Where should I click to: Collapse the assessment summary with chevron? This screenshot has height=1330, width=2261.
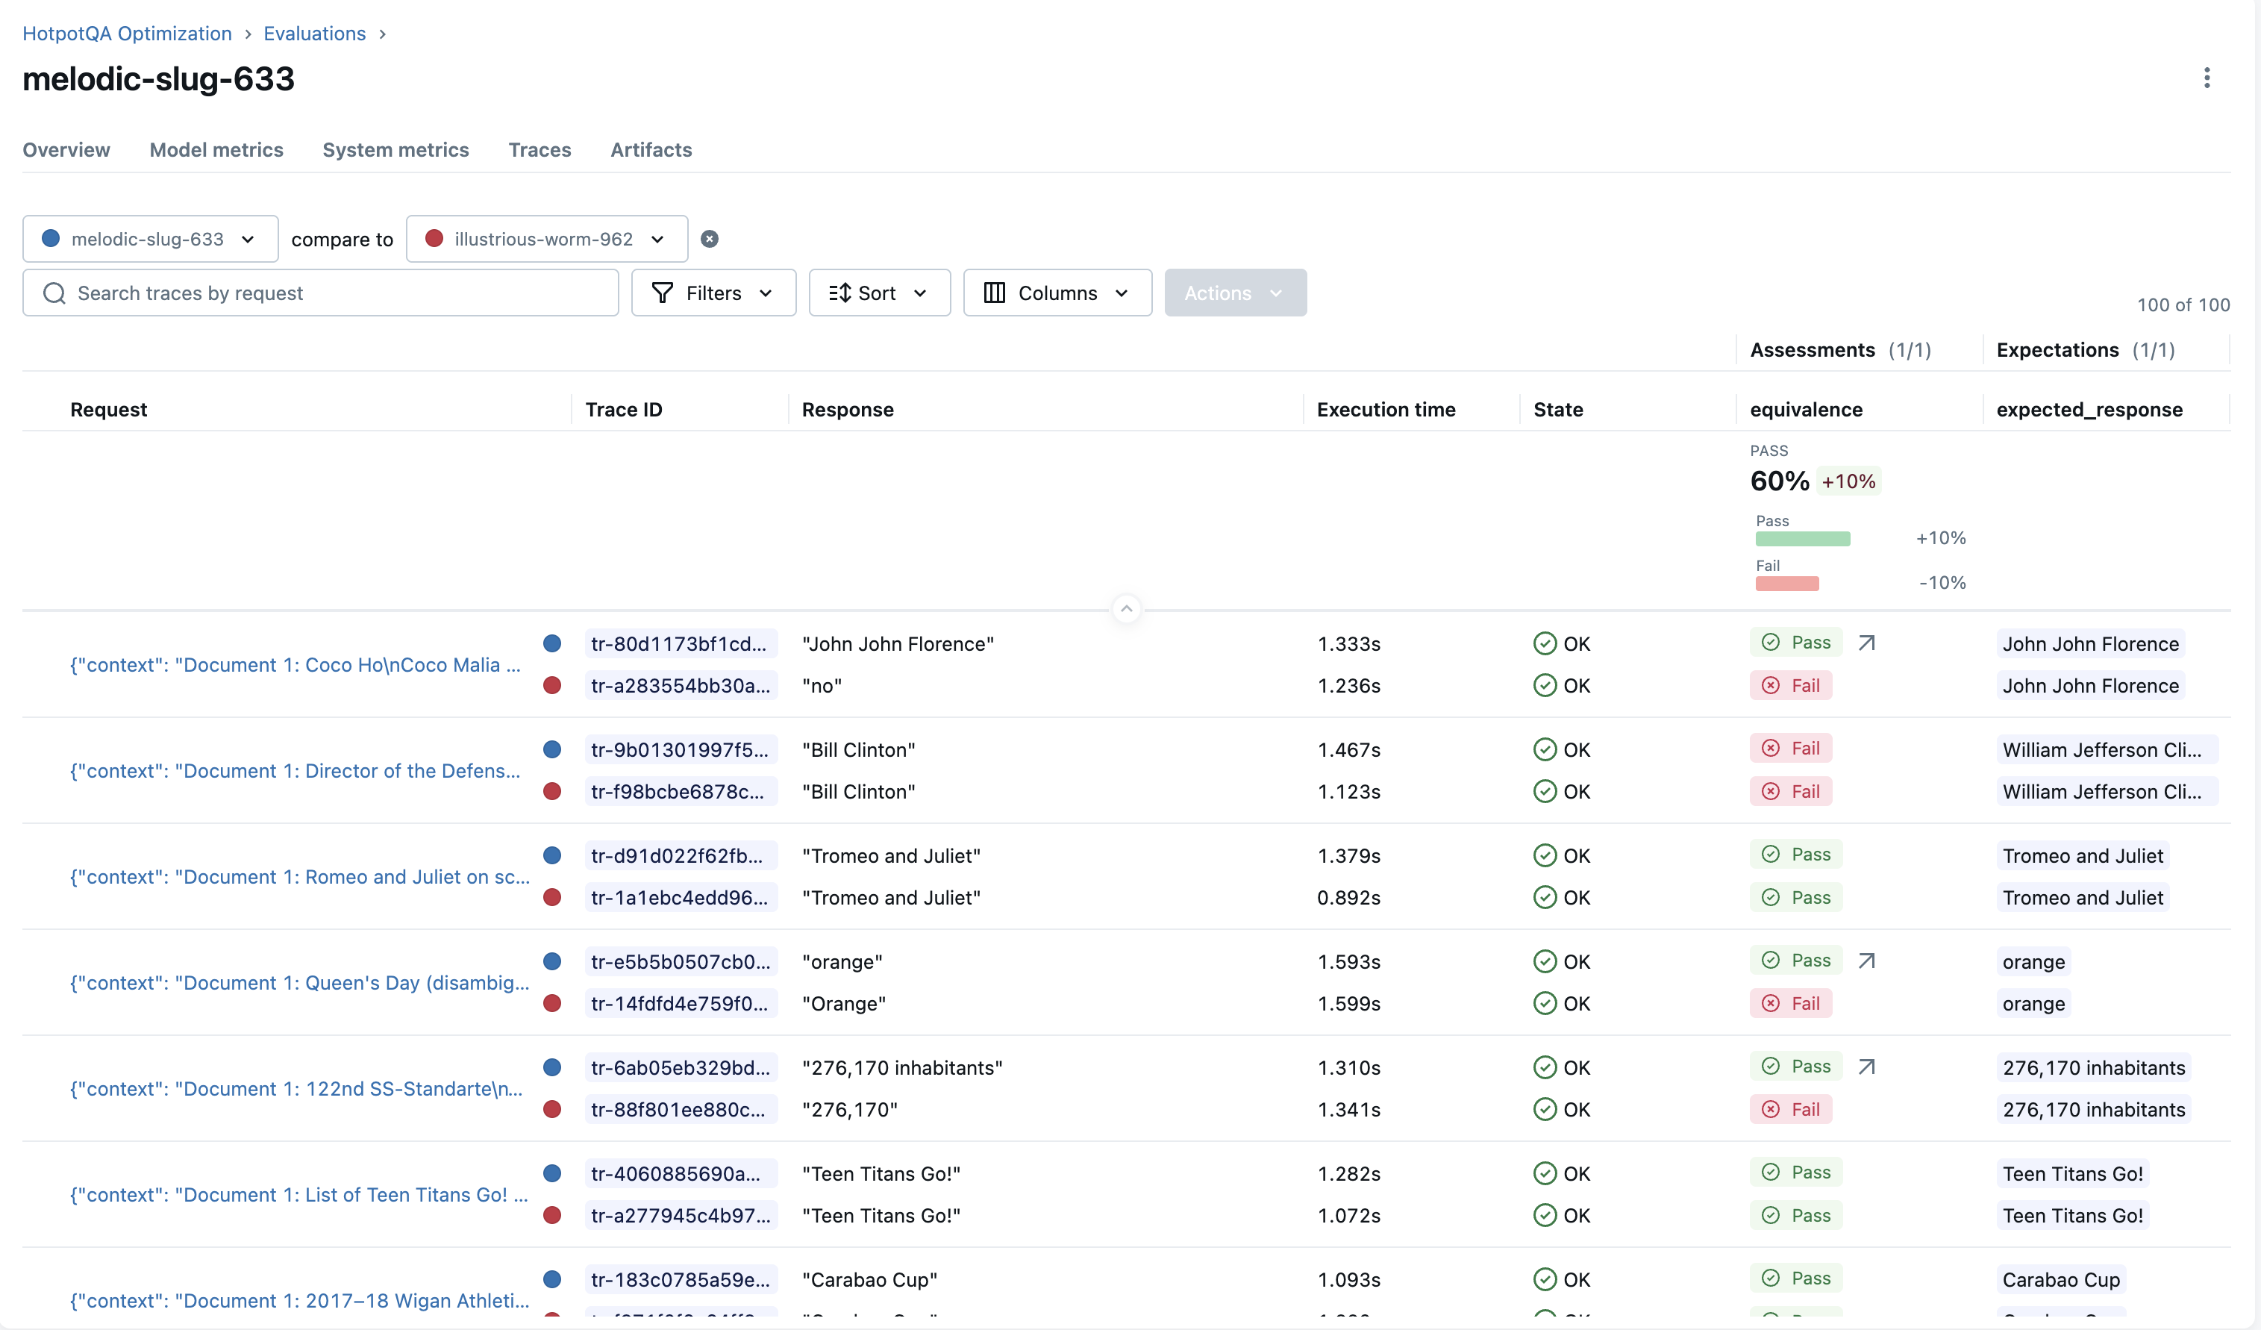[1126, 608]
